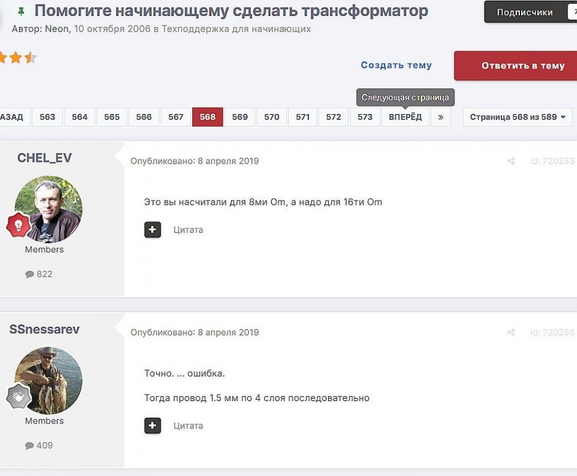Jump to last page with double-chevron icon
Image resolution: width=577 pixels, height=476 pixels.
point(441,117)
